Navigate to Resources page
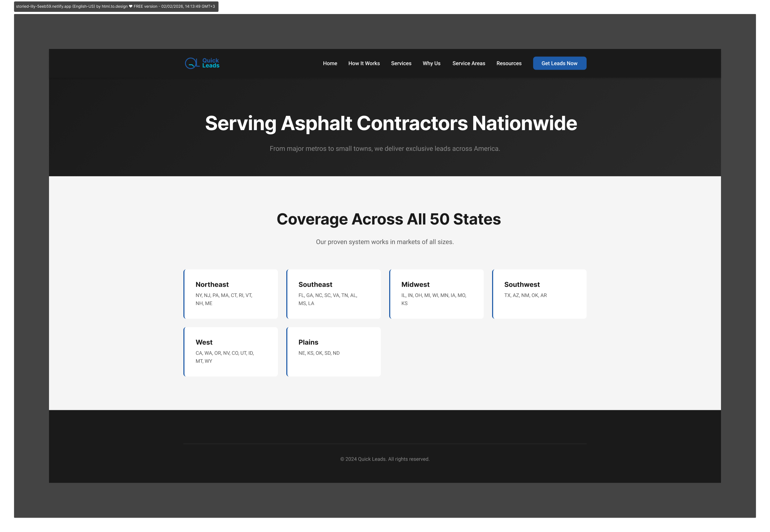770x532 pixels. click(509, 63)
